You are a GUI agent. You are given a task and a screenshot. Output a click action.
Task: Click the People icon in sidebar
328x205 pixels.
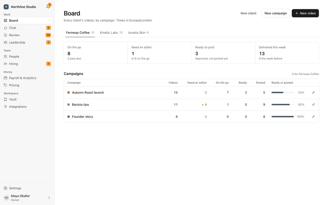pyautogui.click(x=5, y=56)
